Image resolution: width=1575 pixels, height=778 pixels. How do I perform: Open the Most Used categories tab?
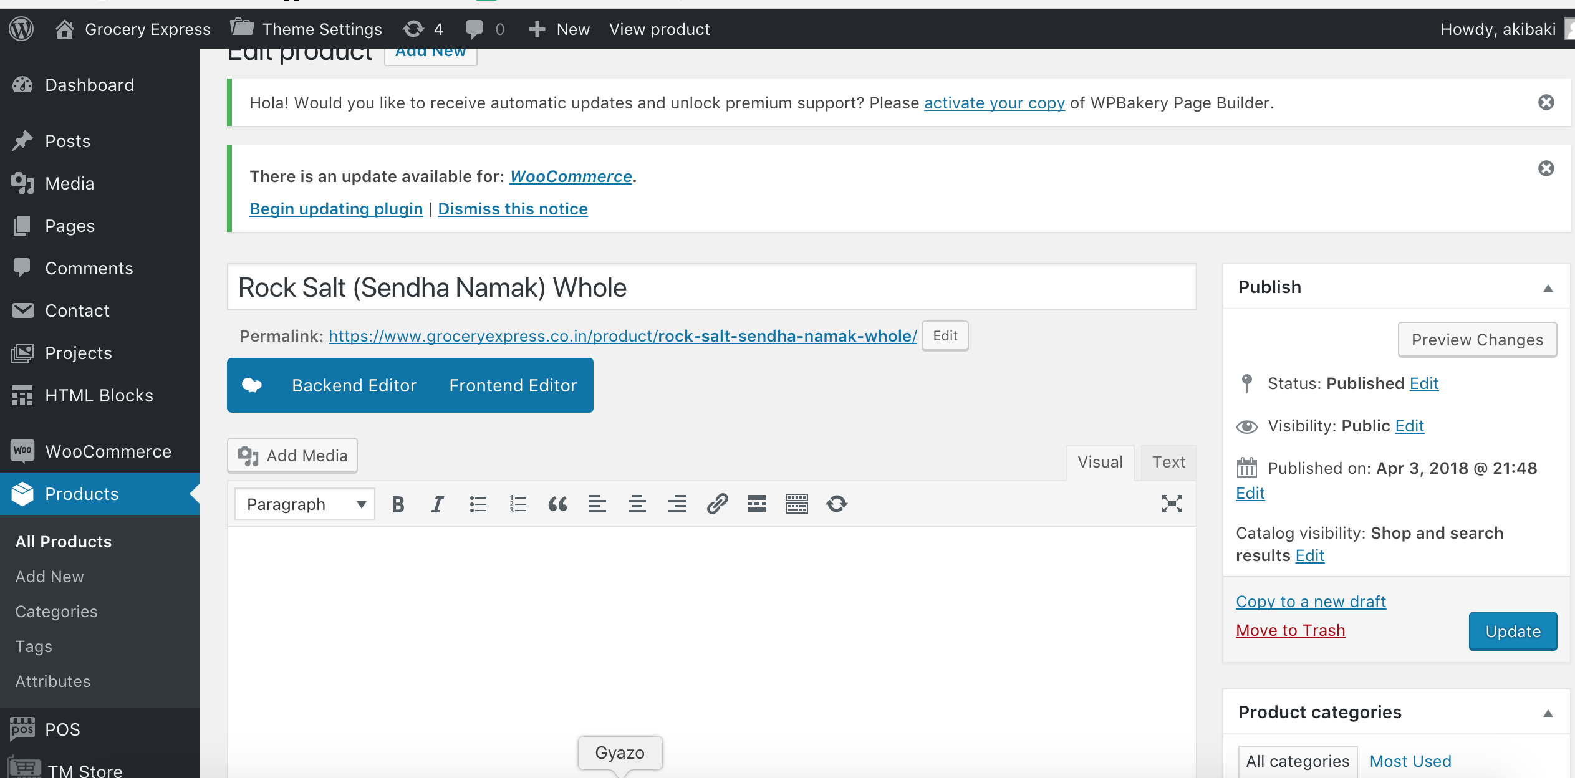click(1410, 761)
